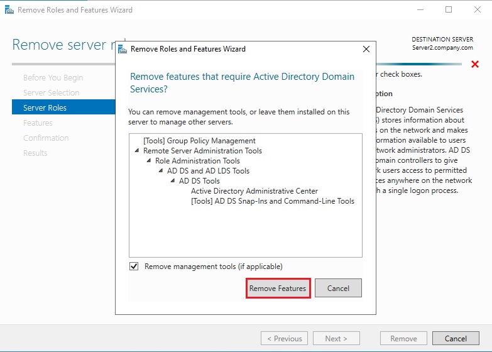Go to Before You Begin step
Image resolution: width=492 pixels, height=352 pixels.
point(53,77)
